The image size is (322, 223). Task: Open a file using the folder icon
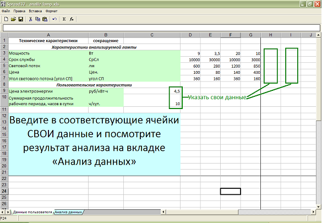[13, 19]
